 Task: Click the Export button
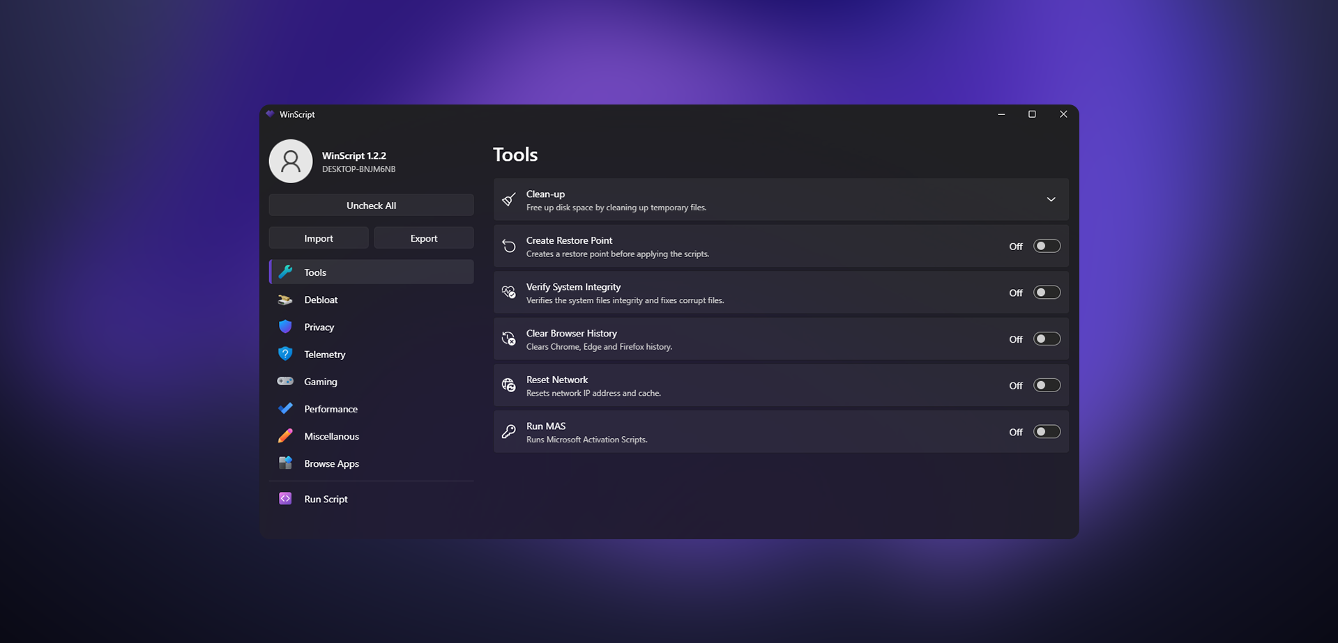point(424,238)
